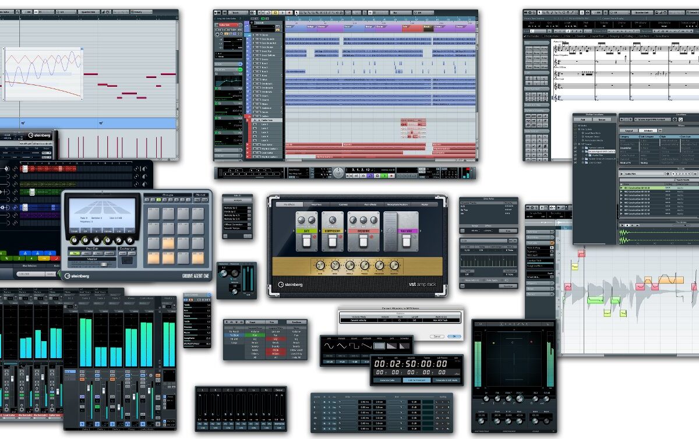Open the Dynamic Velocity dropdown in Convert Hitpoints dialog
Viewport: 699px width, 439px height.
(358, 320)
